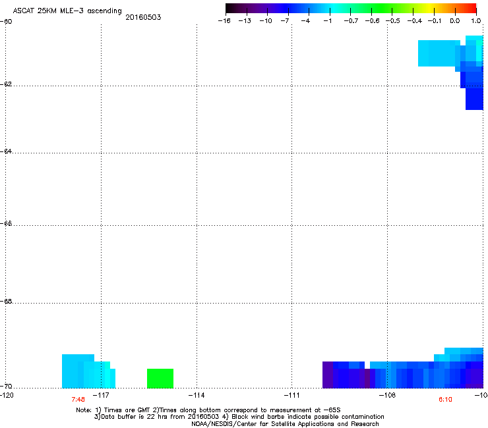Click the latitude axis label '-68'
This screenshot has width=488, height=428.
(6, 302)
